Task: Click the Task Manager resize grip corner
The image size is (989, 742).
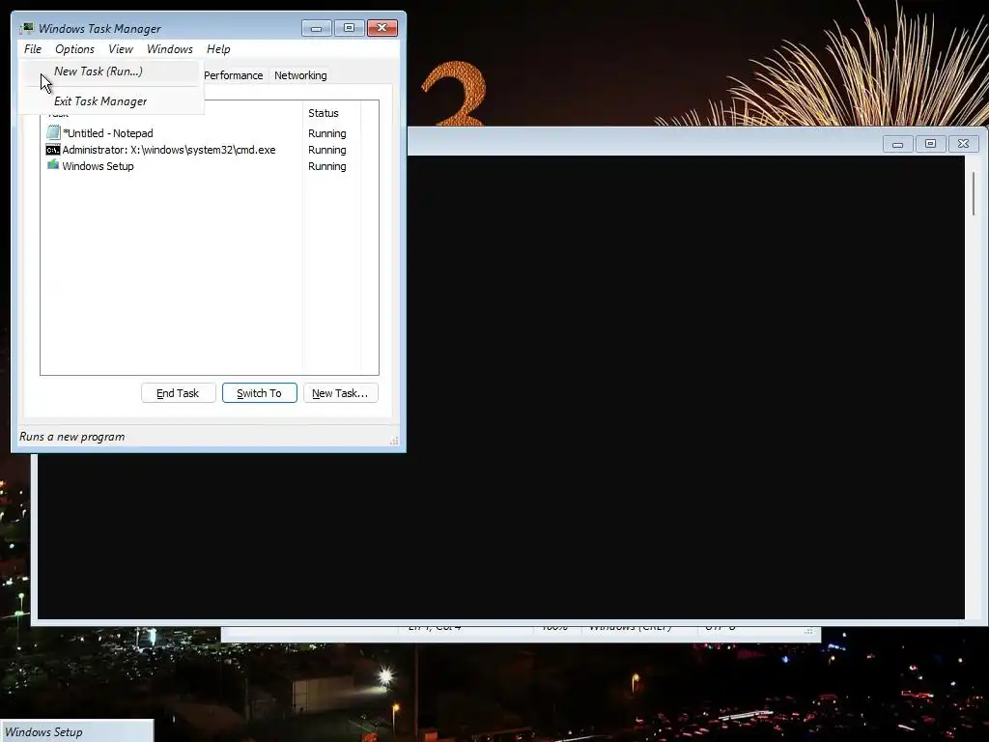Action: point(394,441)
